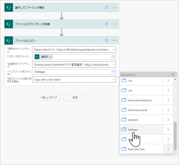179x165 pixels.
Task: Expand List1 folder with chevron
Action: click(168, 81)
